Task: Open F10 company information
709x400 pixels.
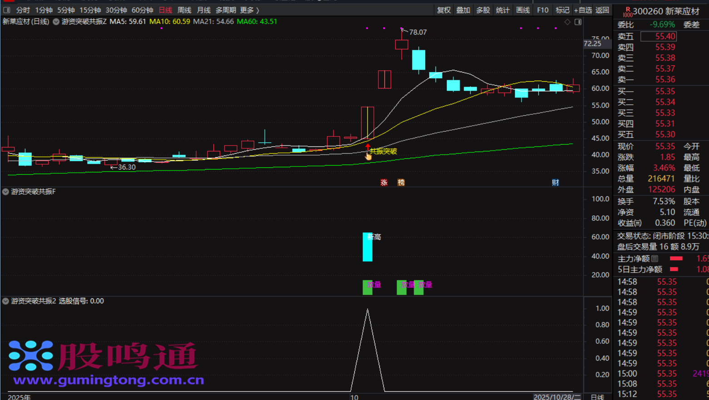Action: click(x=542, y=10)
